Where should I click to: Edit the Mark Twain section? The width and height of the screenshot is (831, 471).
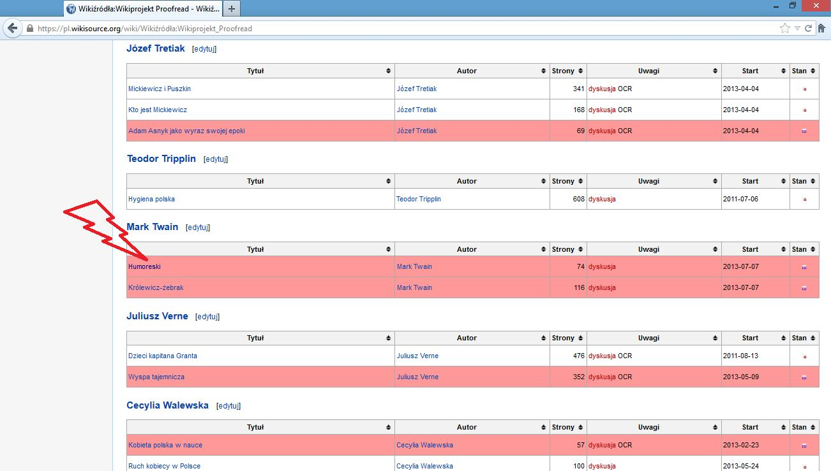tap(198, 228)
